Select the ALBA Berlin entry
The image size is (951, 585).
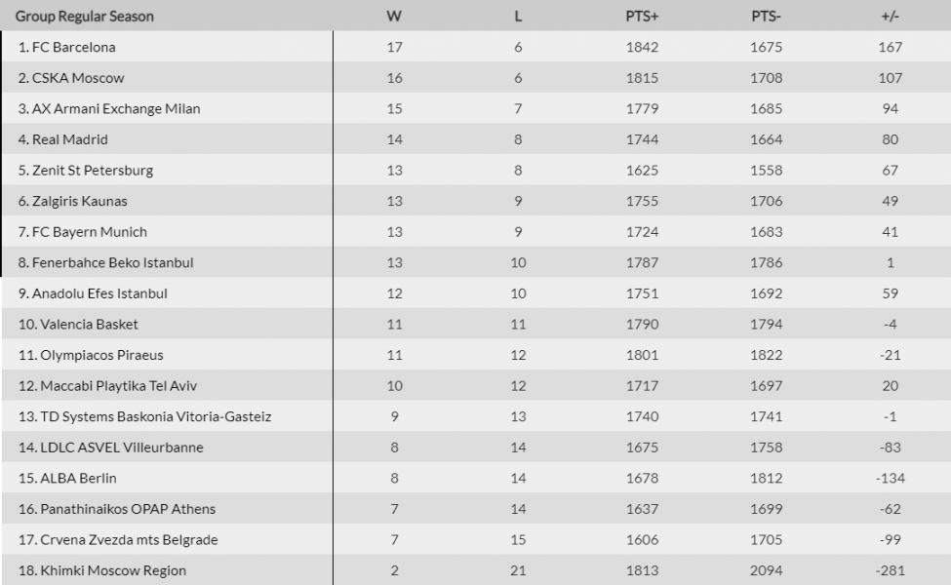coord(78,479)
